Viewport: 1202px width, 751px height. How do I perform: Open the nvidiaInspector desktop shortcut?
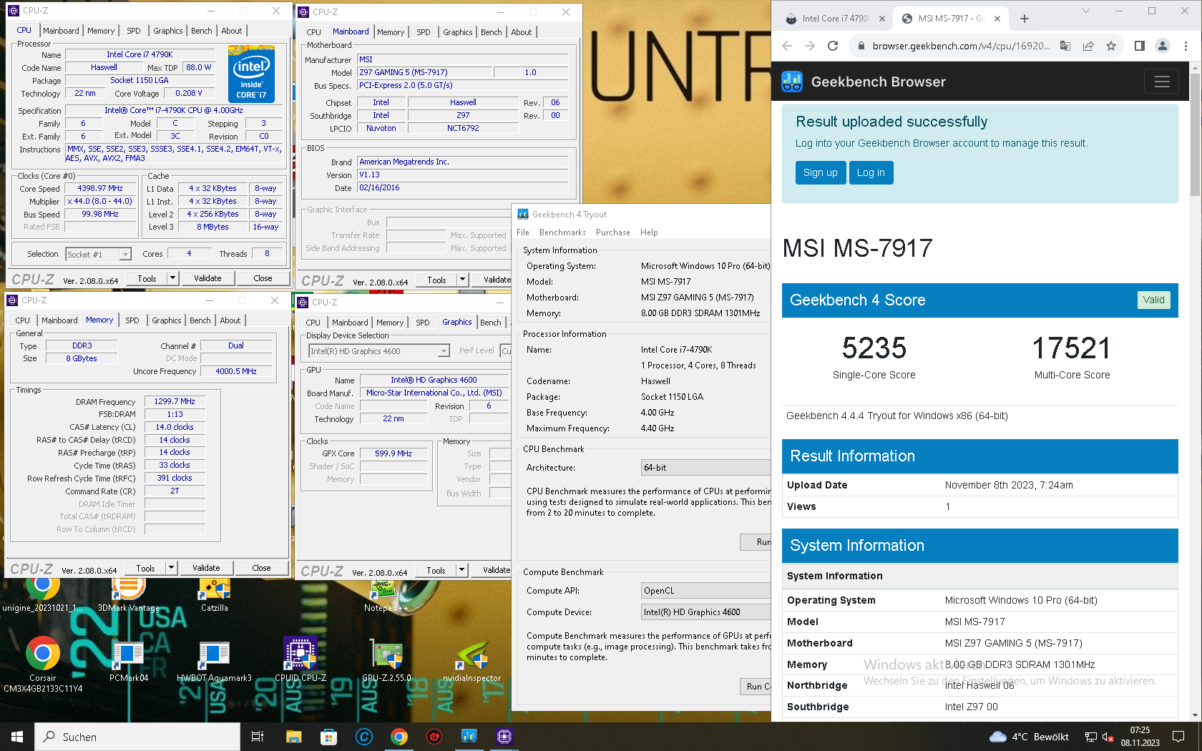472,659
